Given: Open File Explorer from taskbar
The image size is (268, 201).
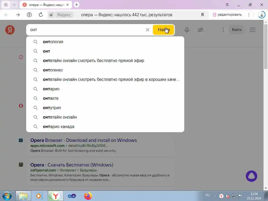Looking at the screenshot, I should pyautogui.click(x=23, y=196).
